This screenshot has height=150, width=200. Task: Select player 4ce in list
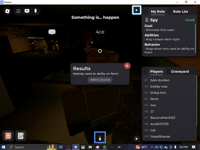(169, 105)
